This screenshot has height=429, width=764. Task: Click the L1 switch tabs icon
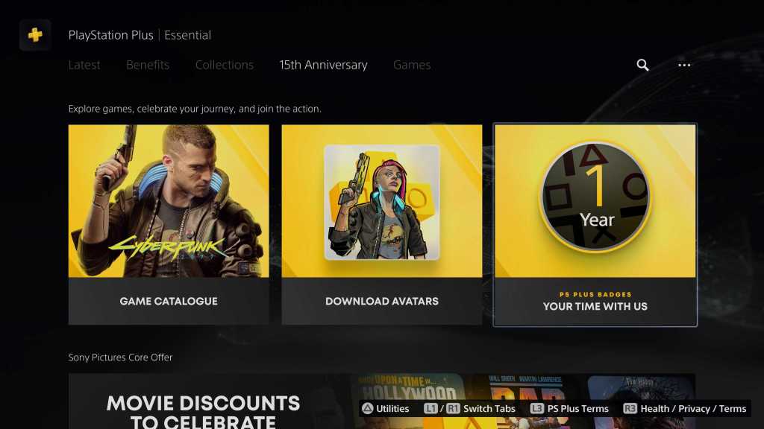coord(430,409)
